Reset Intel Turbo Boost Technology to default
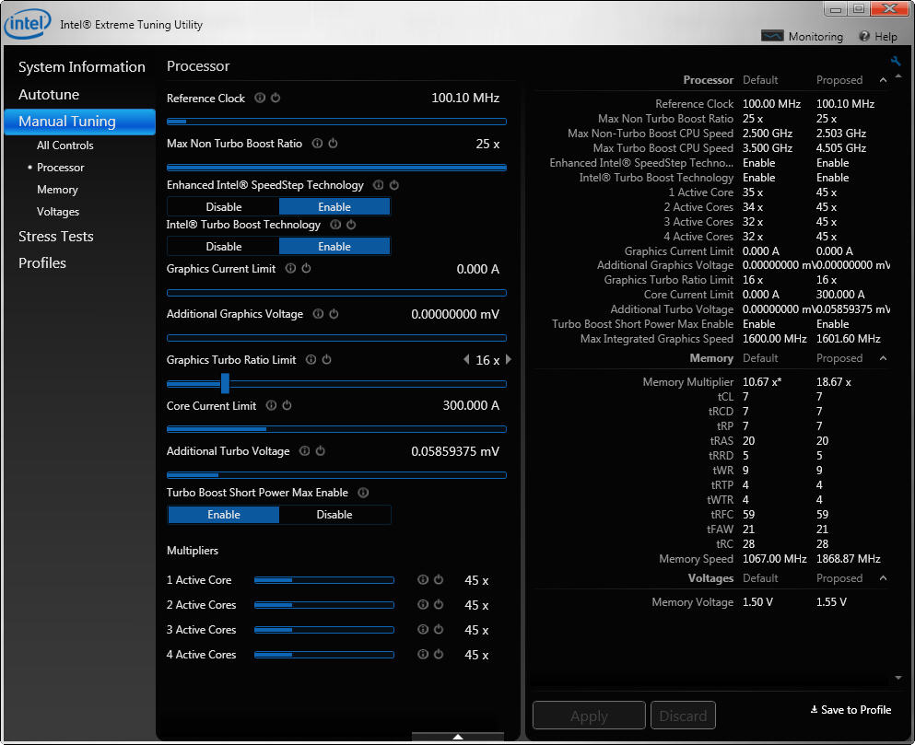This screenshot has width=915, height=745. 351,225
